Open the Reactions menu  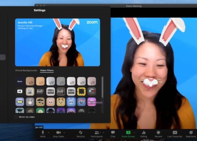(x=191, y=134)
